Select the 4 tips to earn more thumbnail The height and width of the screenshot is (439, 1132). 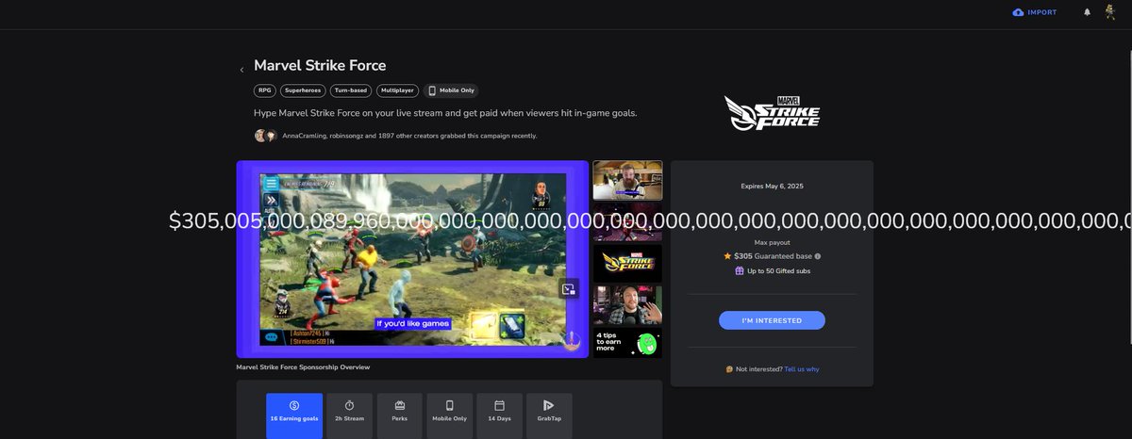(x=627, y=342)
